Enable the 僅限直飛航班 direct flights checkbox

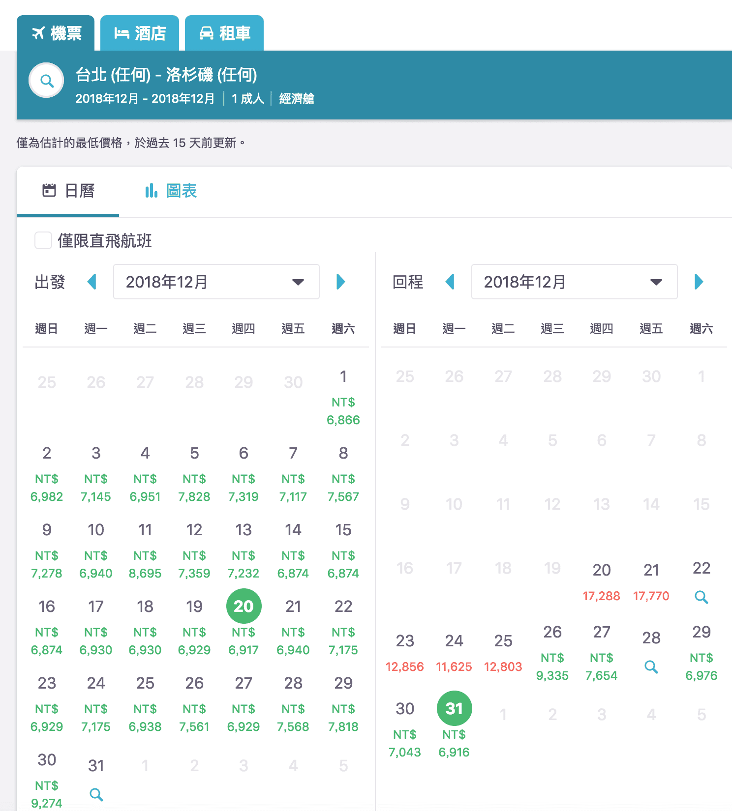pyautogui.click(x=43, y=241)
